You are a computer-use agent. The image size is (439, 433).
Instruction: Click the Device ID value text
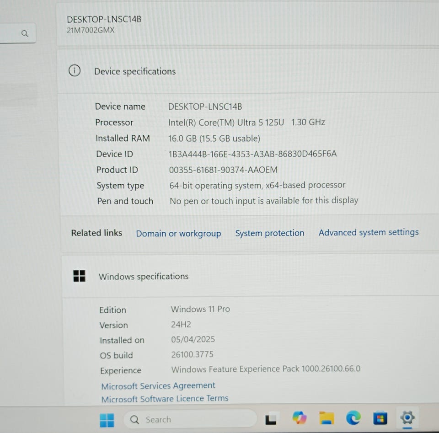[252, 154]
